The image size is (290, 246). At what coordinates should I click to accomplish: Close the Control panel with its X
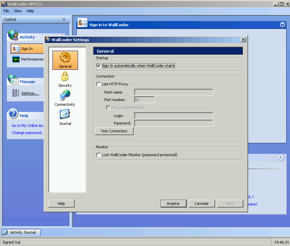64,19
